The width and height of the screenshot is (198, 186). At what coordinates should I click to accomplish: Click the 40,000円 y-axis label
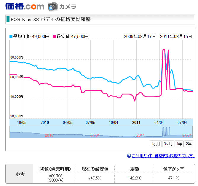pos(17,97)
